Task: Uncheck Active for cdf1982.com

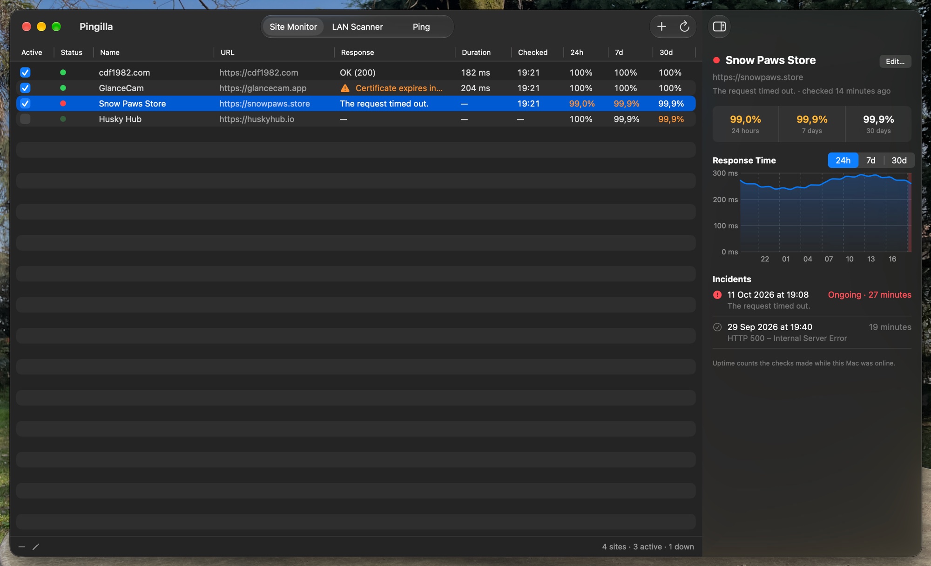Action: point(25,73)
